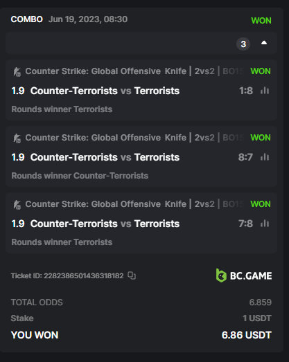Click the first bet's tournament title text

(x=134, y=71)
